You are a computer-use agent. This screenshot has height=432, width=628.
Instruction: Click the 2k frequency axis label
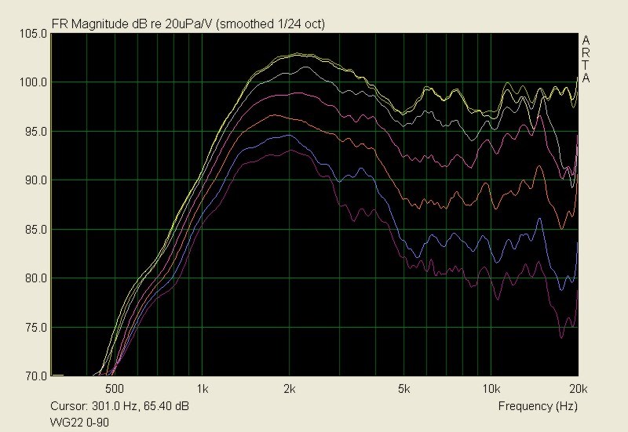click(x=289, y=388)
